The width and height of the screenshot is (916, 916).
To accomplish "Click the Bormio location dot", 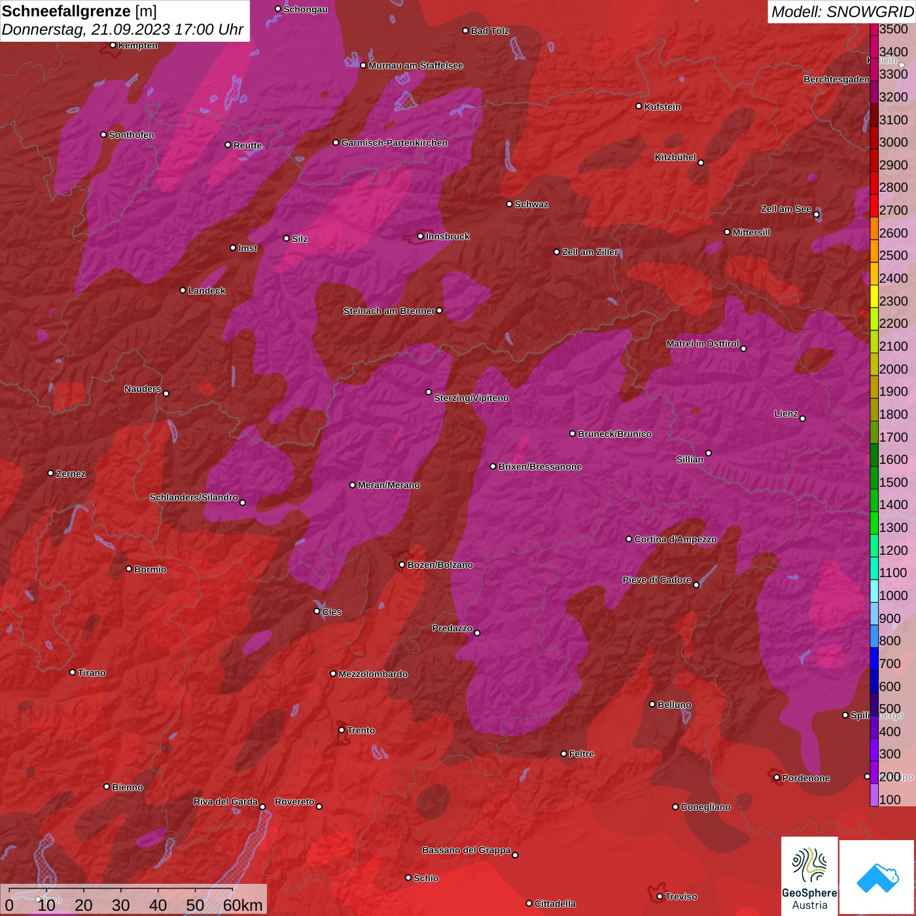I will click(x=129, y=569).
